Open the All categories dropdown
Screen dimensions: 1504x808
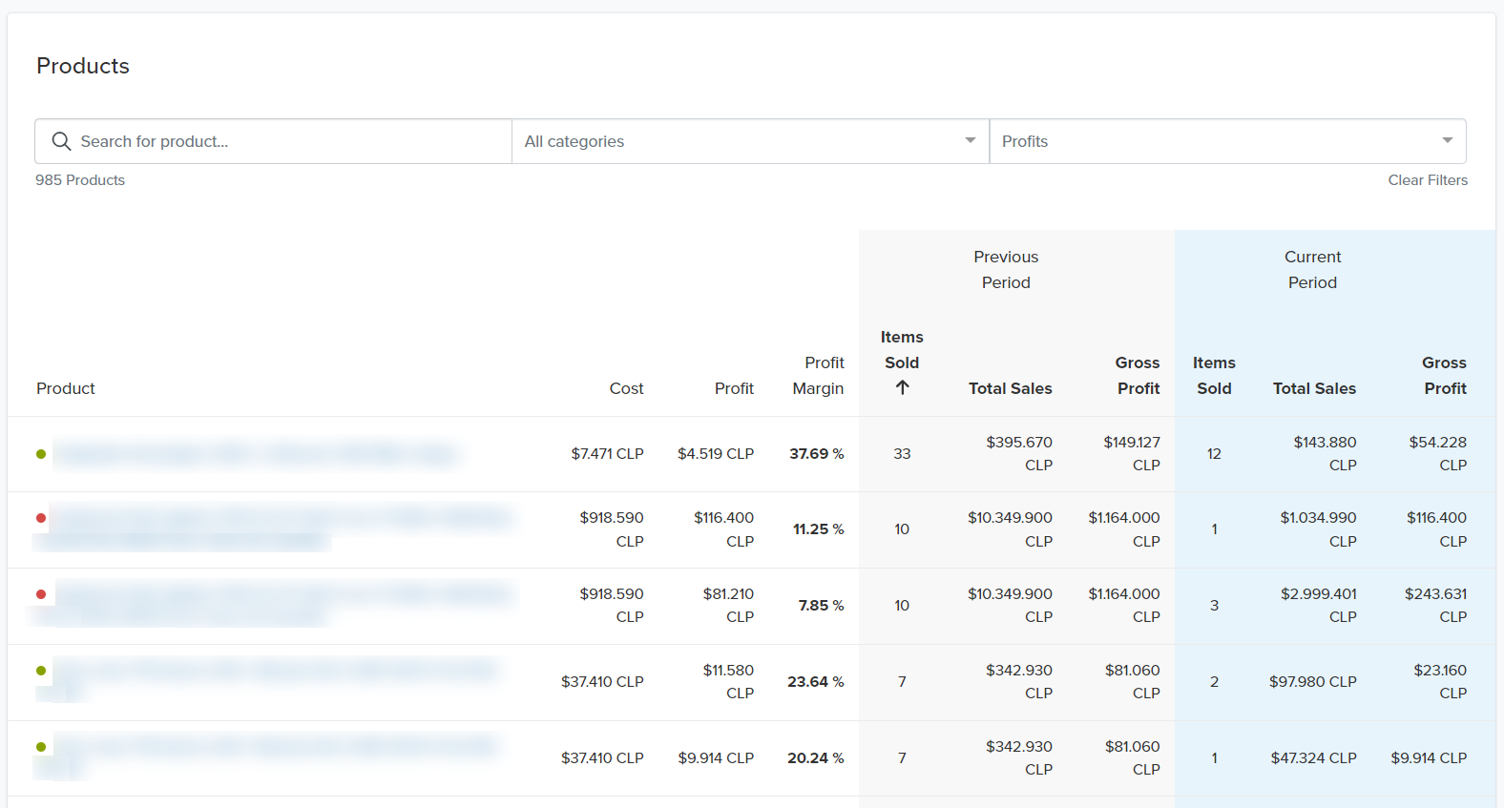coord(750,141)
